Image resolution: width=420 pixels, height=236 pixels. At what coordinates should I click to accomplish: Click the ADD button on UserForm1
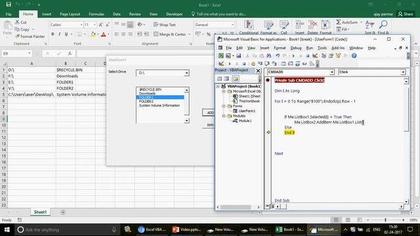tap(209, 112)
